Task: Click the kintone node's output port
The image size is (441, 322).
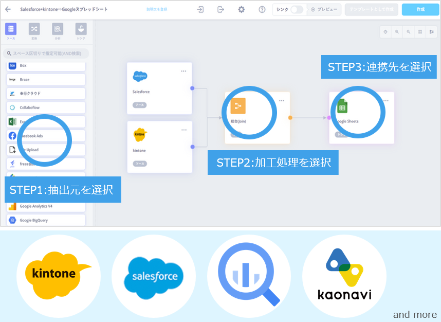Action: (x=193, y=147)
